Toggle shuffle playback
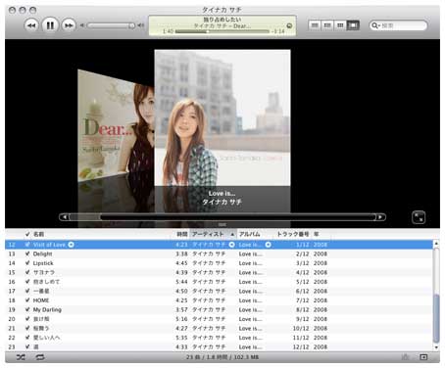The width and height of the screenshot is (445, 368). (21, 357)
